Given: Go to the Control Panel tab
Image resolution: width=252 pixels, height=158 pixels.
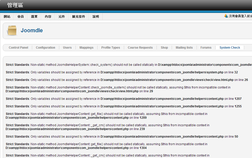Looking at the screenshot, I should [18, 47].
